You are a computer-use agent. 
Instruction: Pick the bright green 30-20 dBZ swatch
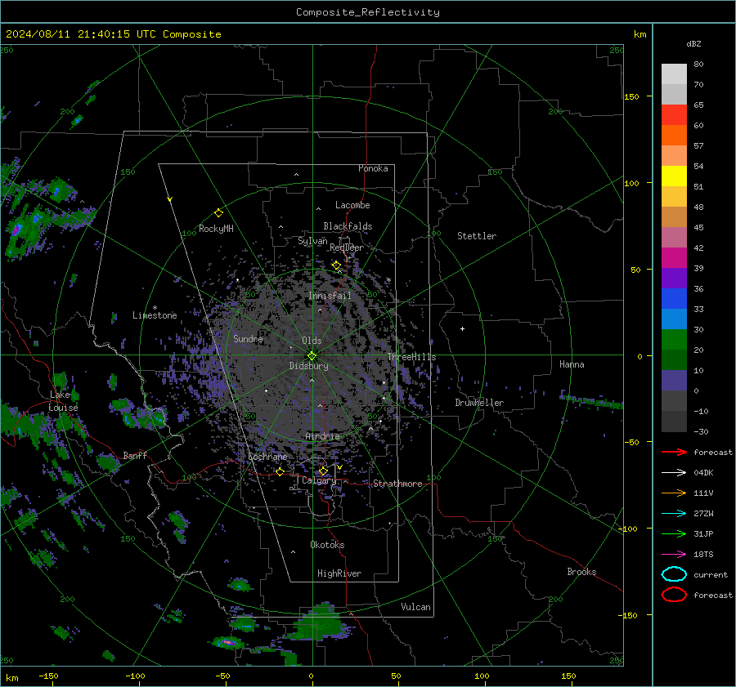click(x=674, y=340)
